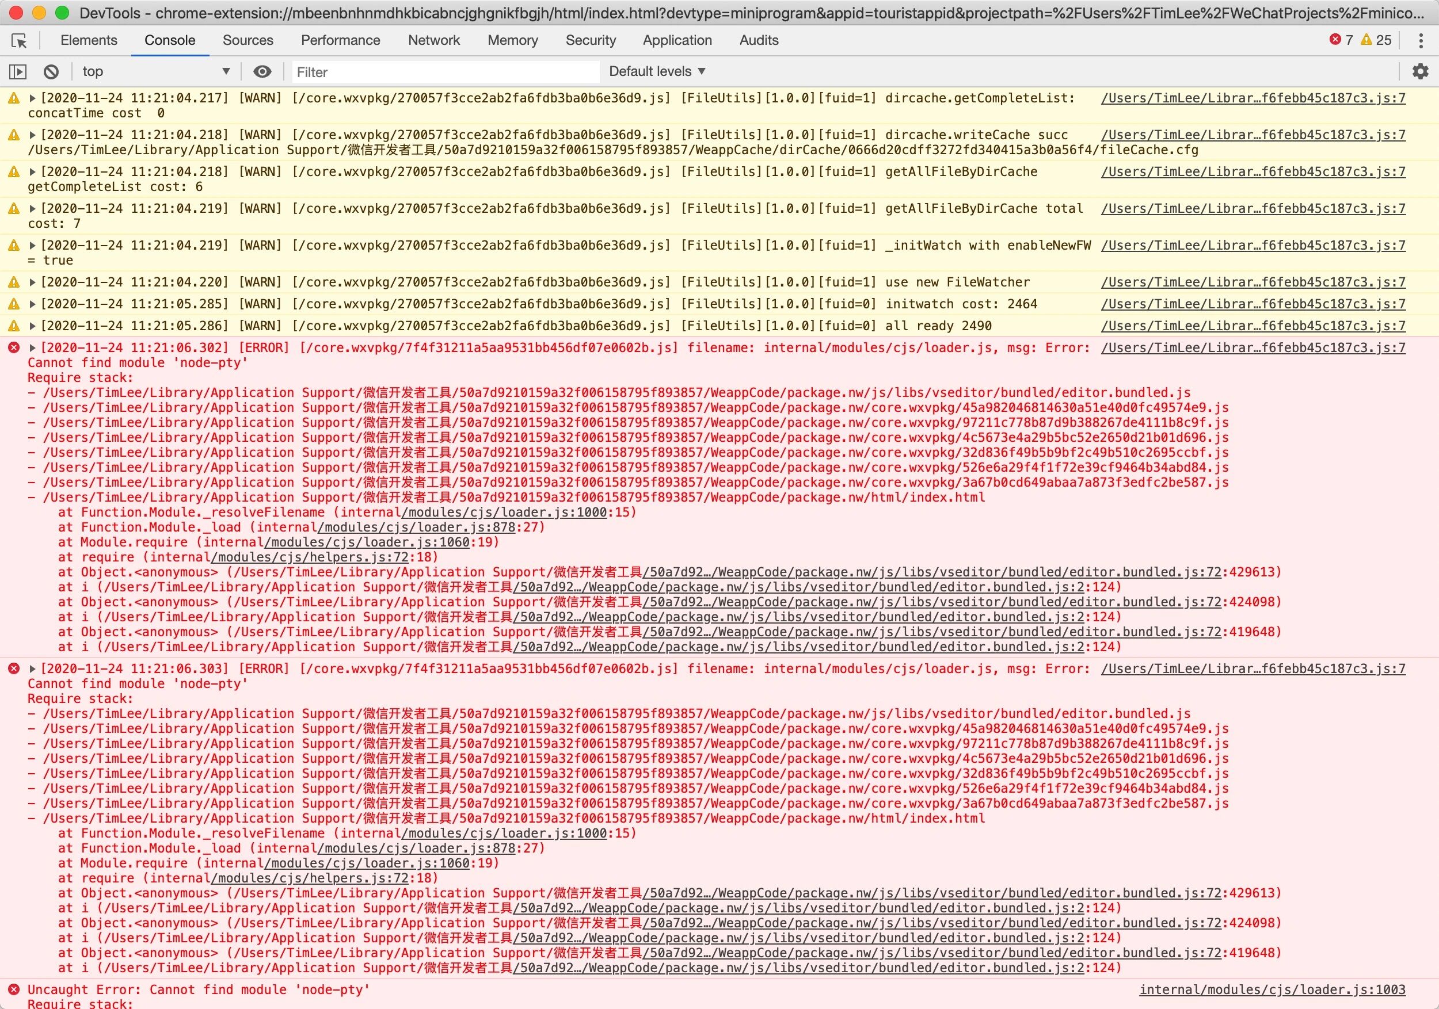Viewport: 1439px width, 1009px height.
Task: Clear console with the ban icon
Action: point(51,72)
